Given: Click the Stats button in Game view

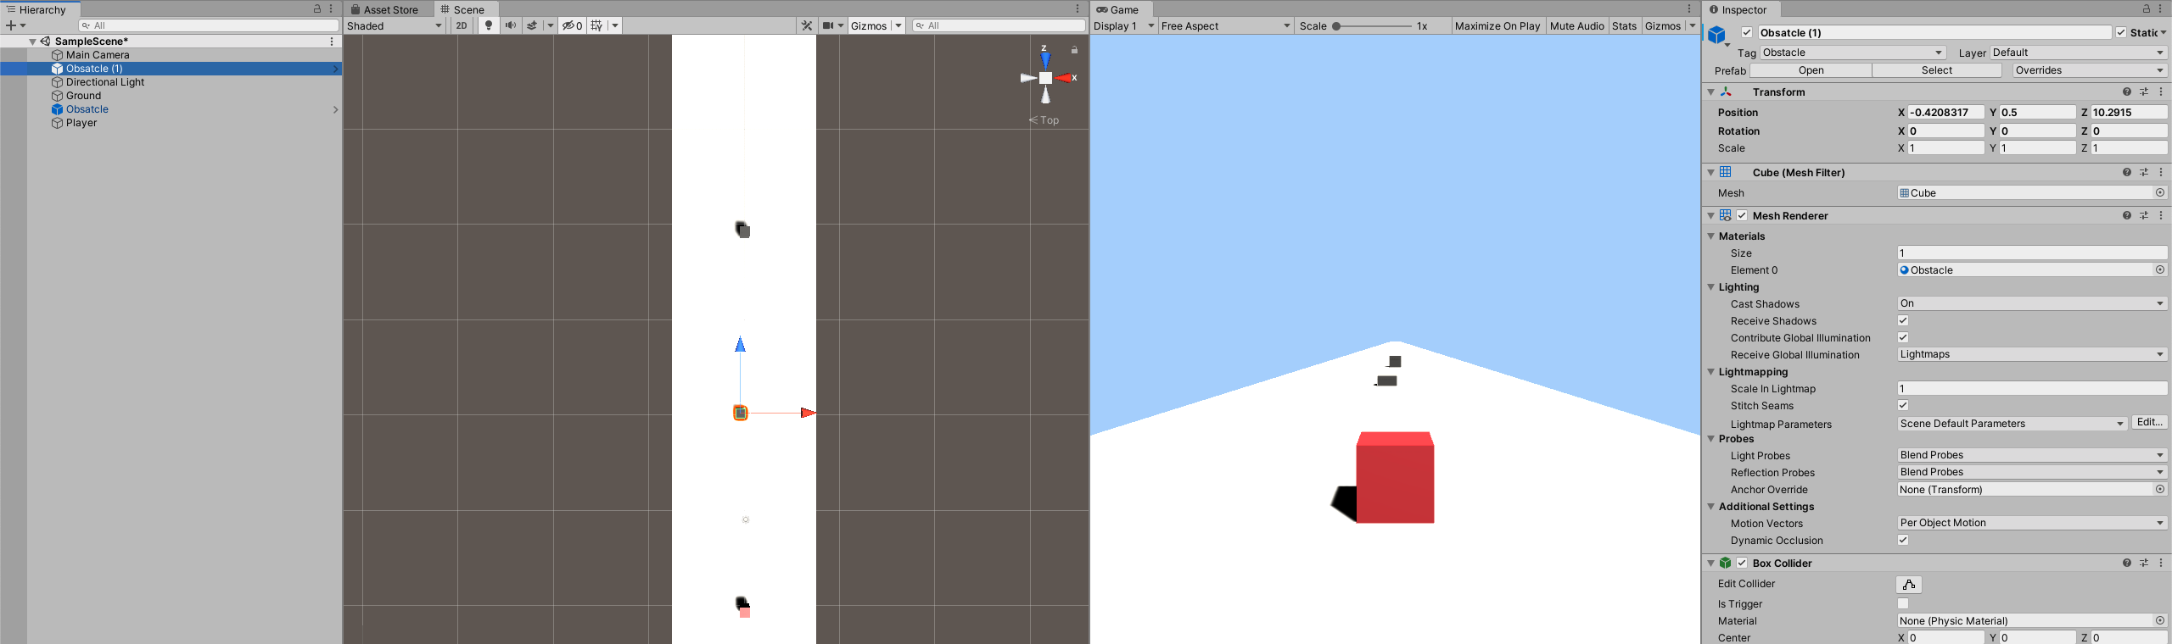Looking at the screenshot, I should [1625, 25].
